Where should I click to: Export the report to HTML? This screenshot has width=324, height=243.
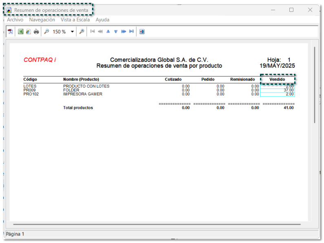28,31
